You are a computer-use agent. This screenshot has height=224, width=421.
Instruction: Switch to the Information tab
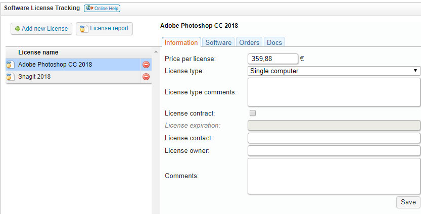(181, 42)
